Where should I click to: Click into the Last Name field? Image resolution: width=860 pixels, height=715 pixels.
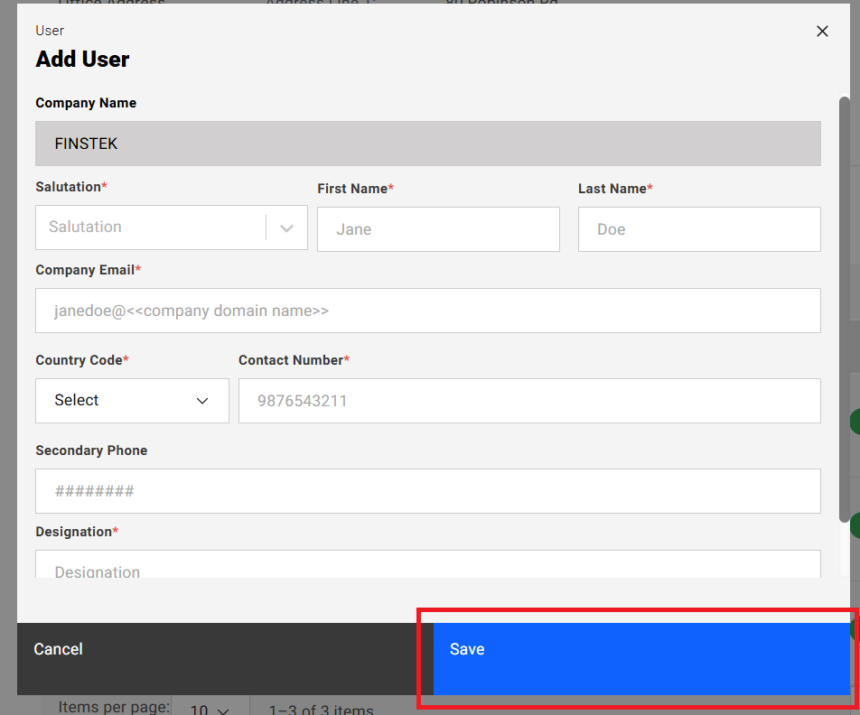click(698, 229)
